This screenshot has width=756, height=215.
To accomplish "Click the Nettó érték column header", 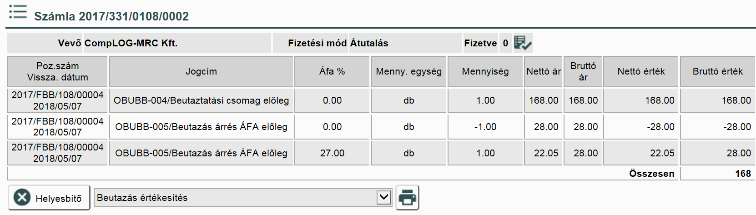I will pyautogui.click(x=640, y=71).
